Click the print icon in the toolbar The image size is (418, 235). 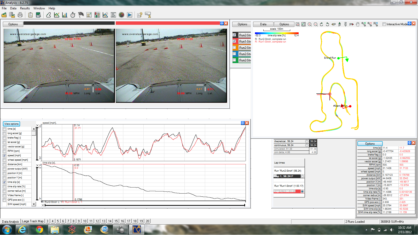(x=20, y=15)
